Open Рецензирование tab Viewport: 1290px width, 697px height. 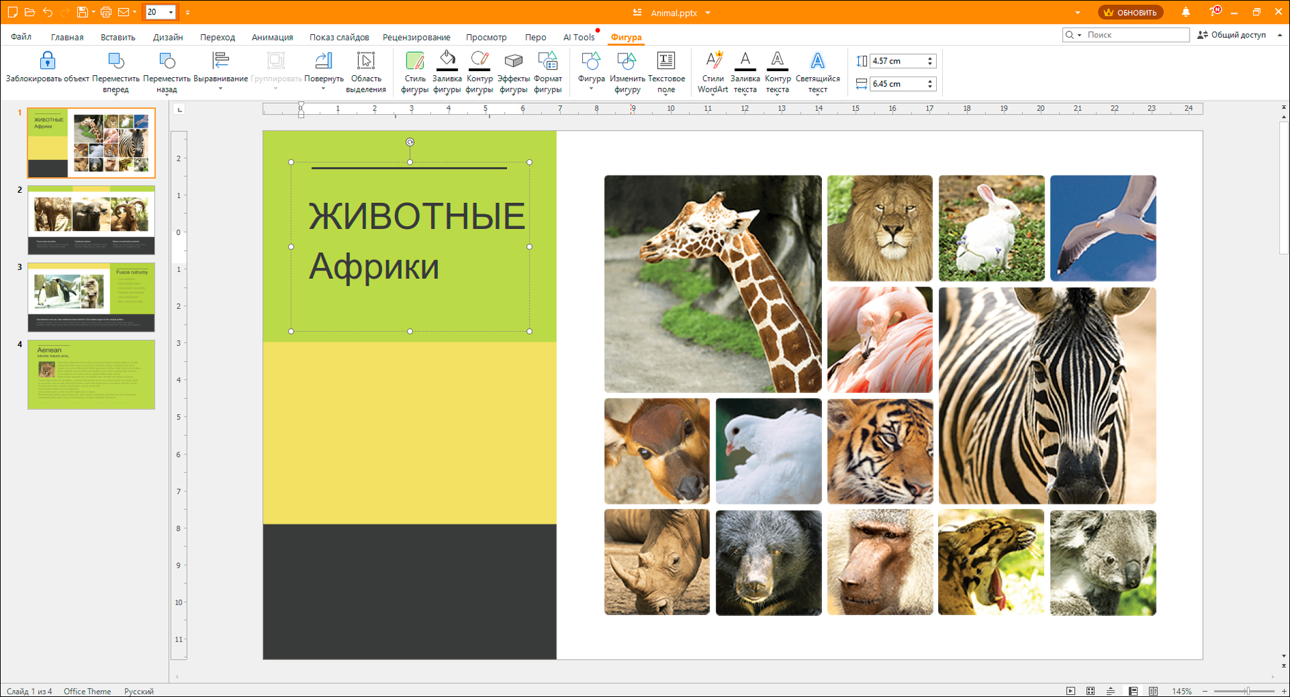click(416, 37)
